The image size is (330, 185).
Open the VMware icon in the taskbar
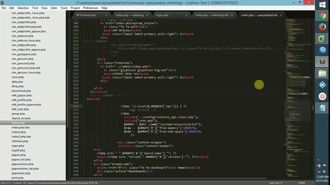coord(322,39)
